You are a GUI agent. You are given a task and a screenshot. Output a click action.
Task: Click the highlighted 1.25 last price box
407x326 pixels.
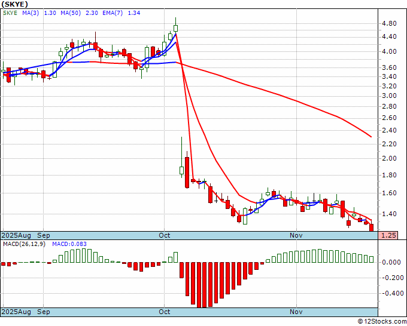click(x=388, y=235)
